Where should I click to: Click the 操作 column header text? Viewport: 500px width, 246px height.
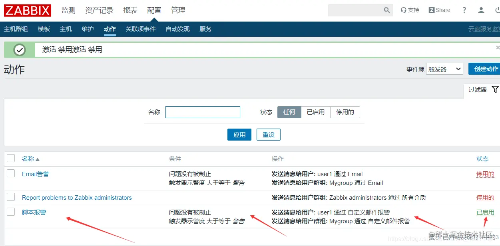[278, 159]
